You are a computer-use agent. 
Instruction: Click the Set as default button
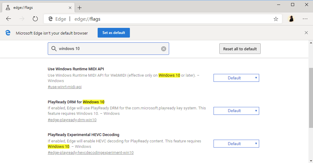113,33
